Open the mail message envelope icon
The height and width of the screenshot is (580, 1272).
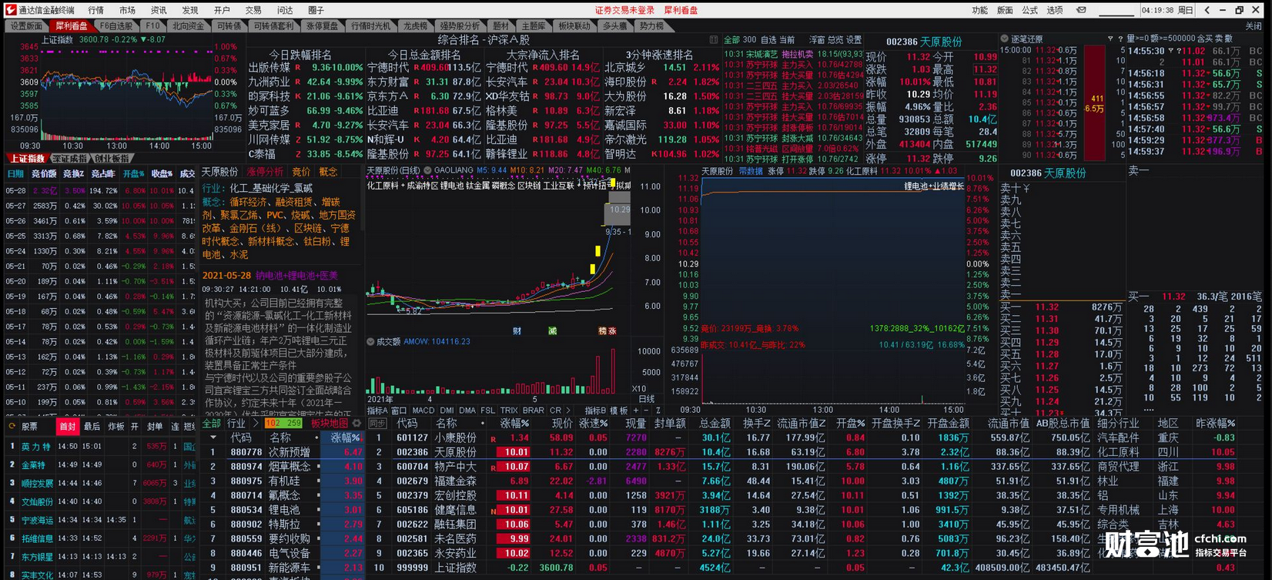[1081, 10]
